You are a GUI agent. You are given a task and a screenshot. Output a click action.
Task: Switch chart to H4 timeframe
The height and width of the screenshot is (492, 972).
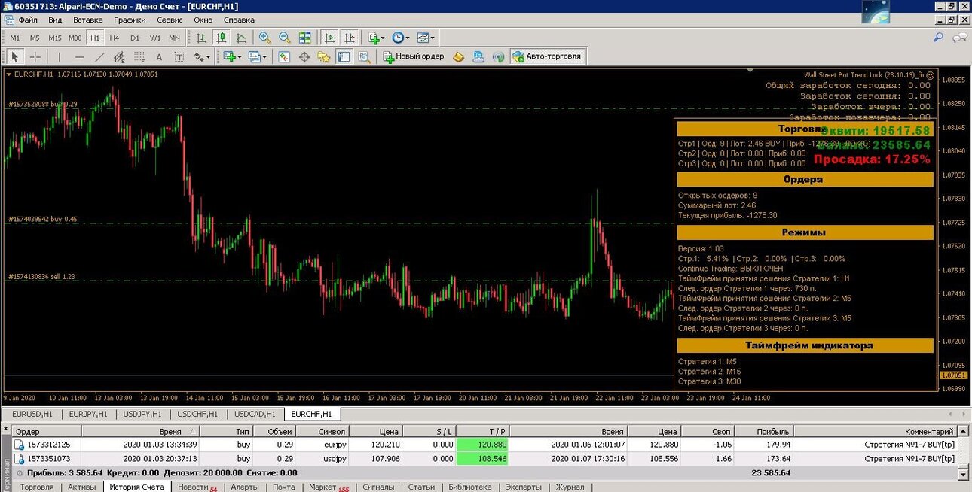click(115, 38)
